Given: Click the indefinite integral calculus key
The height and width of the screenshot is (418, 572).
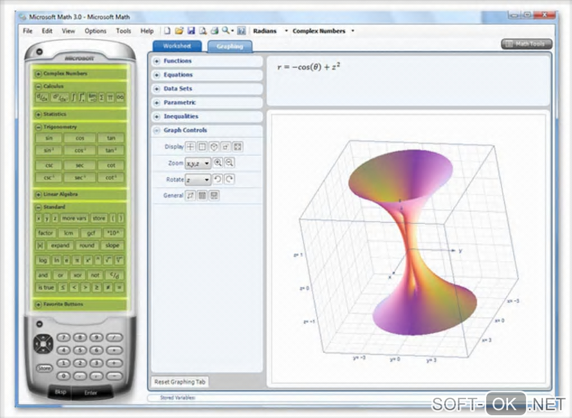Looking at the screenshot, I should pos(73,97).
